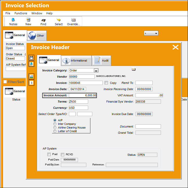Screen dimensions: 188x188
Task: Click the Invoice number field 1000648
Action: pos(86,83)
